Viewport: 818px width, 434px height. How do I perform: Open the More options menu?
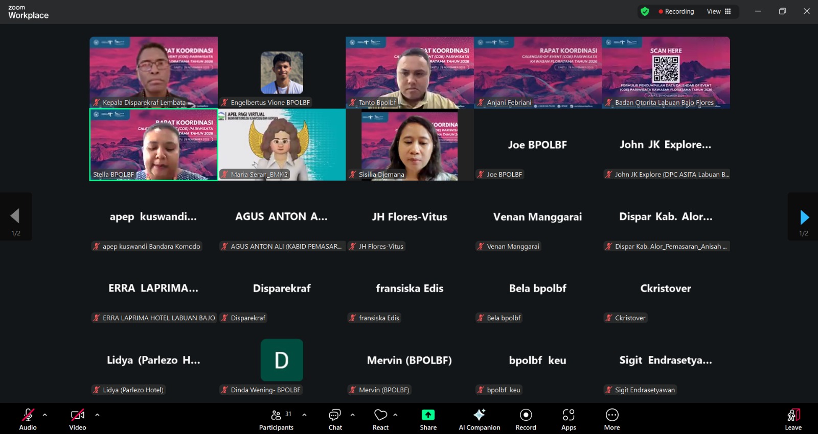[x=611, y=419]
